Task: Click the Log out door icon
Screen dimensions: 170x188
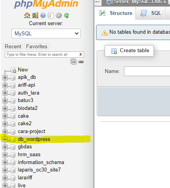Action: coord(35,15)
